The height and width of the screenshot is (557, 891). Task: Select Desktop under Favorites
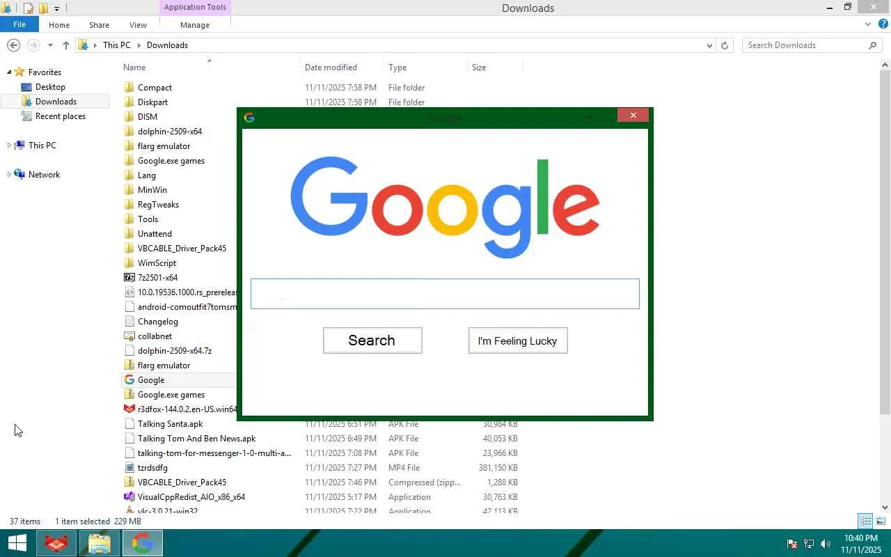50,87
